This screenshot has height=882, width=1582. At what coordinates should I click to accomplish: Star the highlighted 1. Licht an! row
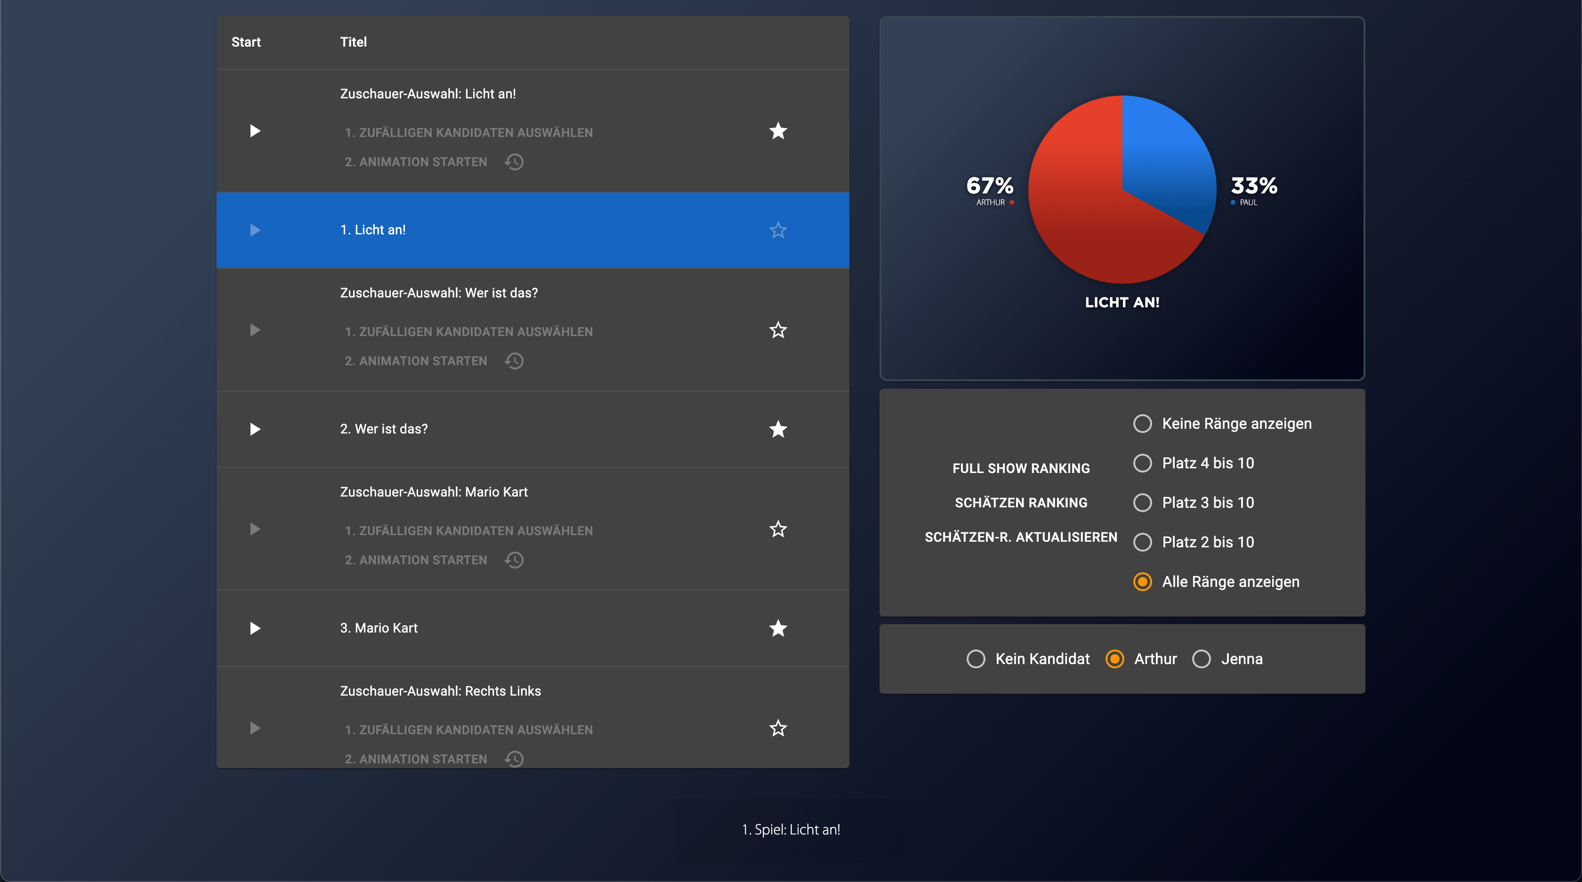coord(777,230)
